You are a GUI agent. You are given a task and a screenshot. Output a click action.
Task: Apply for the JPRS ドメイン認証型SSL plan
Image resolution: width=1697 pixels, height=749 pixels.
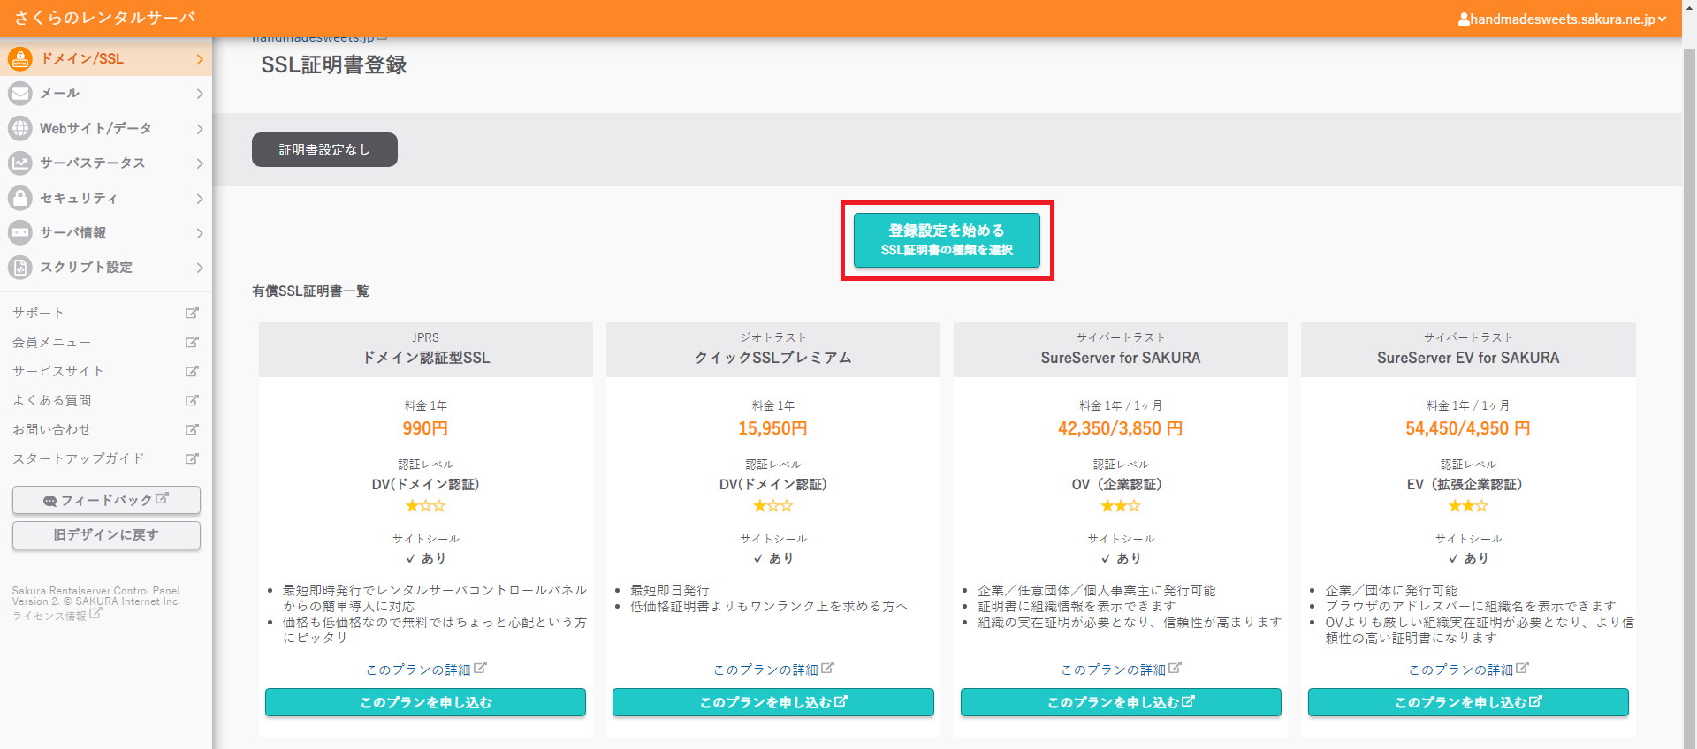pyautogui.click(x=425, y=702)
